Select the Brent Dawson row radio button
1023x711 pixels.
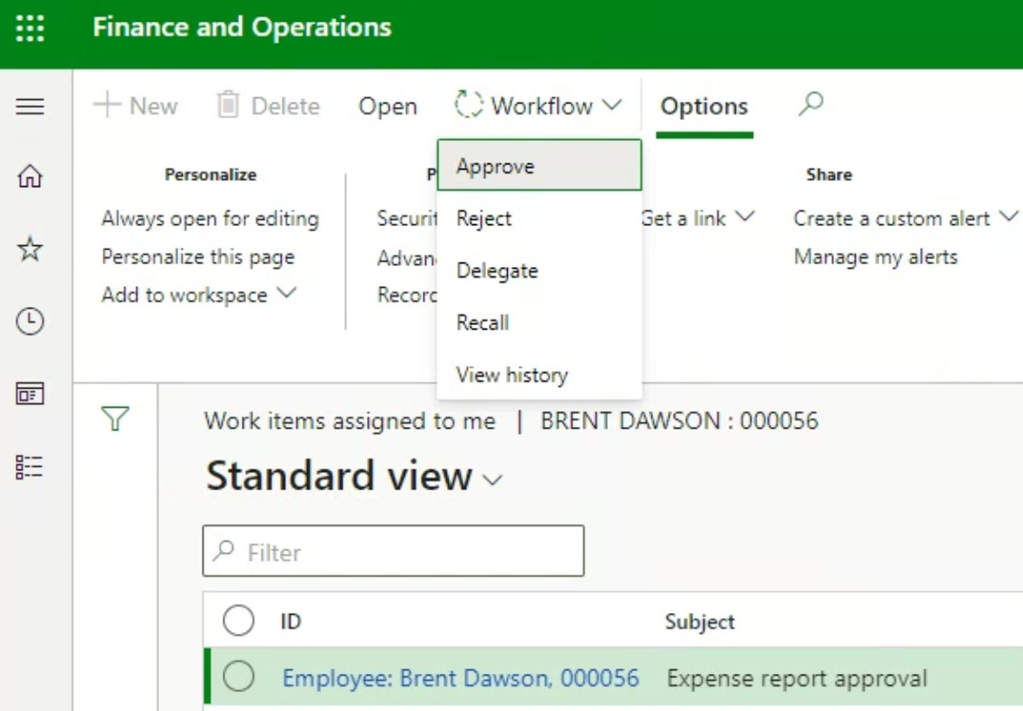pyautogui.click(x=239, y=676)
